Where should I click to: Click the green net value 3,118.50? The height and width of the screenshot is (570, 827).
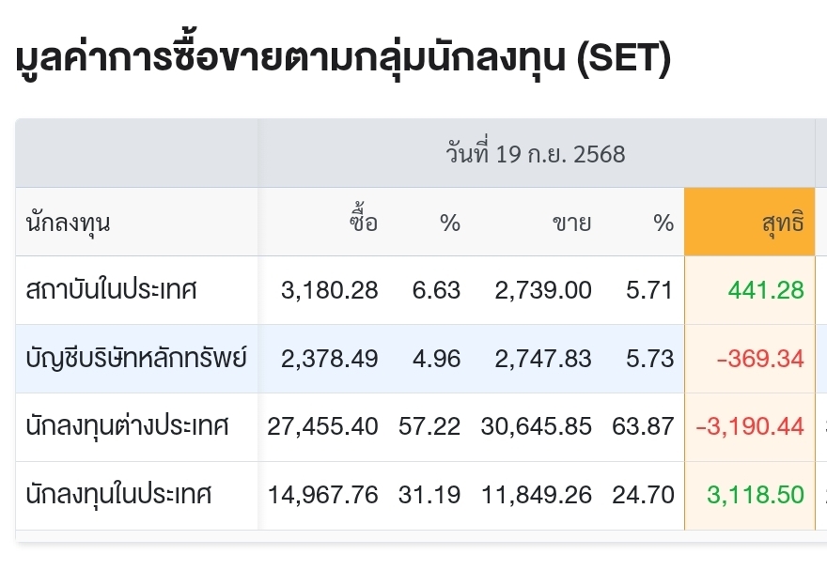click(x=756, y=495)
